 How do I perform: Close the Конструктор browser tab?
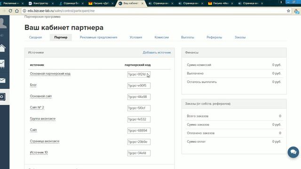[53, 3]
